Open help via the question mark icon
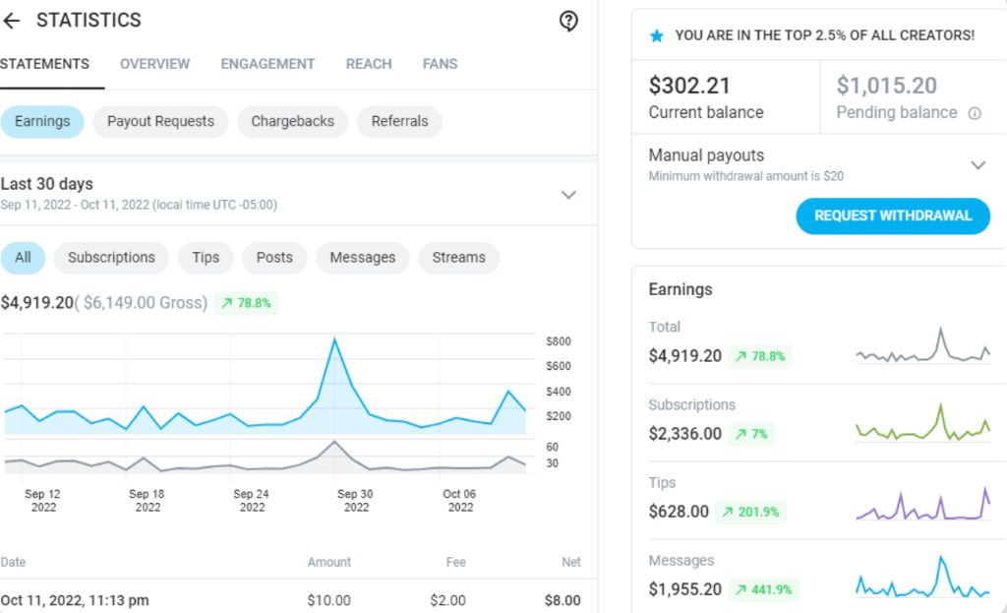The width and height of the screenshot is (1007, 613). tap(568, 21)
